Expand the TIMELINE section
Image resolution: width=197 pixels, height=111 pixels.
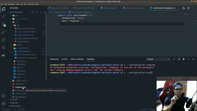[x=14, y=103]
